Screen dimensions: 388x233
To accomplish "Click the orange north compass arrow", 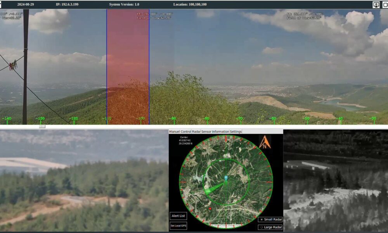I will (265, 143).
